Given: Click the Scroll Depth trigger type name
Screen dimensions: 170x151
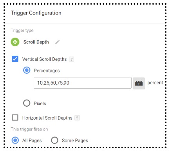Looking at the screenshot, I should [x=36, y=42].
